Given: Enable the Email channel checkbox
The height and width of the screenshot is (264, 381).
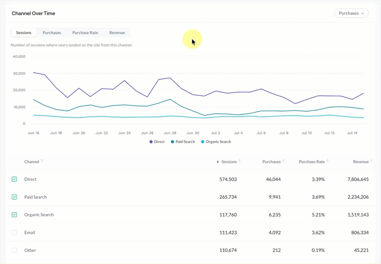Looking at the screenshot, I should point(14,233).
